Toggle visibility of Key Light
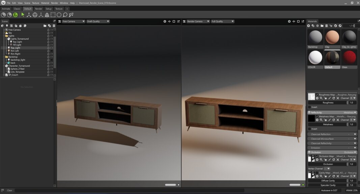Screen dimensions: 360x194 (52, 42)
